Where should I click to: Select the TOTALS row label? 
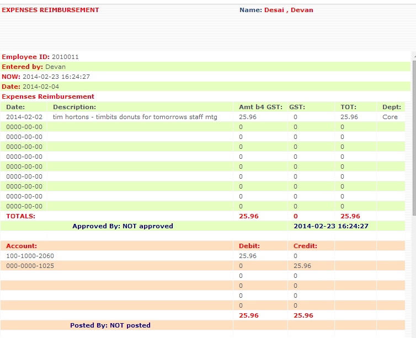click(x=21, y=216)
